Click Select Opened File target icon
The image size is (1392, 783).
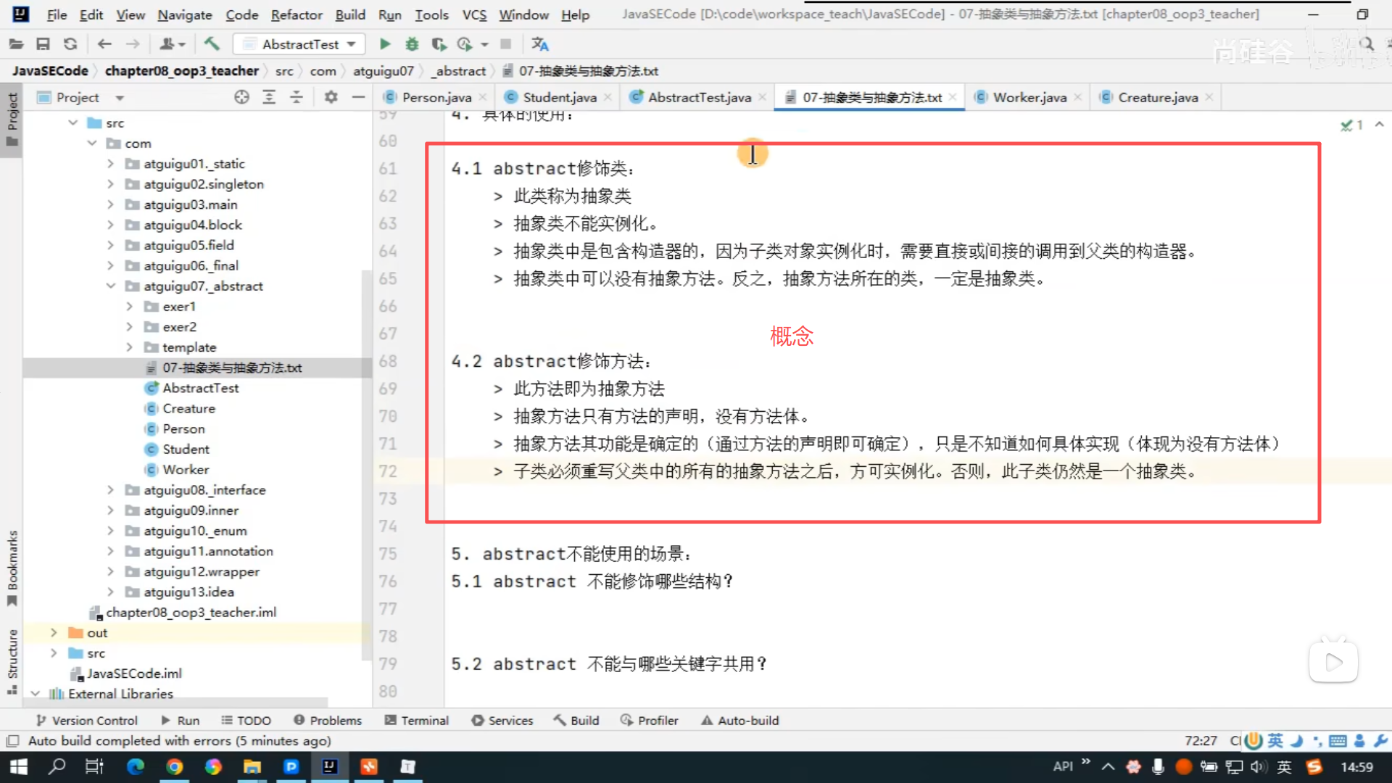241,97
